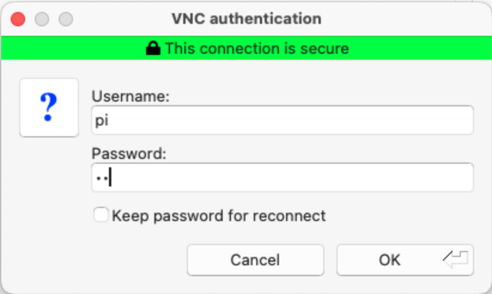Click the grayed-out zoom window button
This screenshot has height=294, width=492.
pyautogui.click(x=66, y=19)
